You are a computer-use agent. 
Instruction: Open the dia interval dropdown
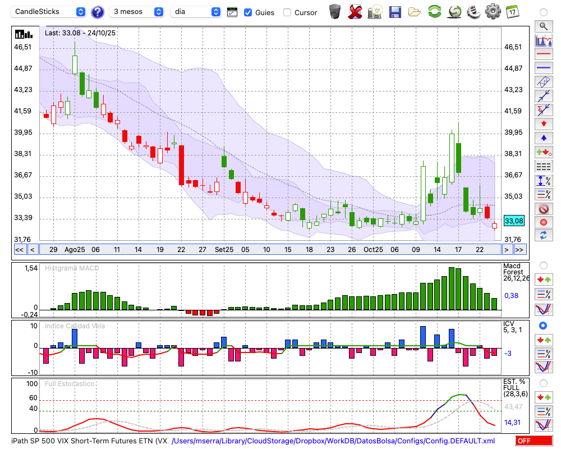coord(196,12)
